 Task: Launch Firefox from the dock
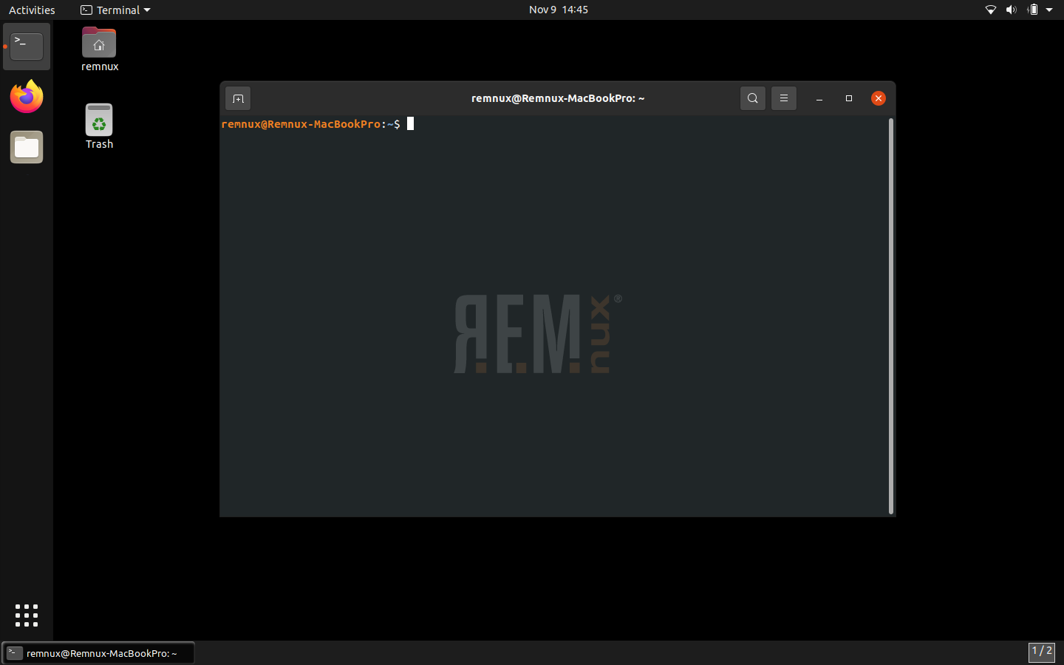point(26,97)
